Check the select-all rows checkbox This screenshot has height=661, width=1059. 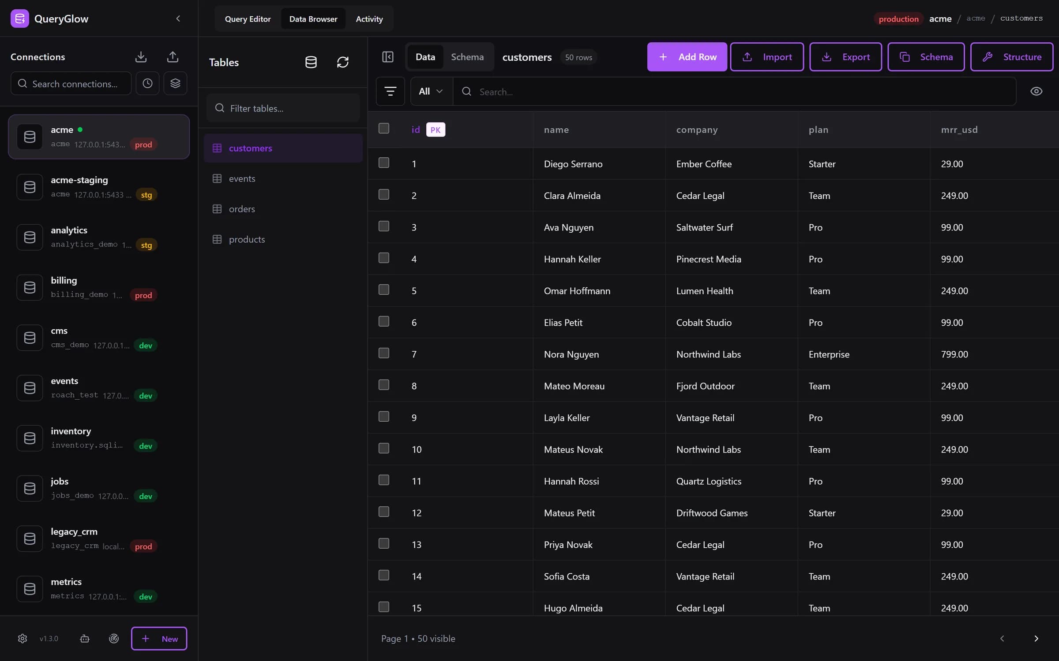click(x=384, y=128)
